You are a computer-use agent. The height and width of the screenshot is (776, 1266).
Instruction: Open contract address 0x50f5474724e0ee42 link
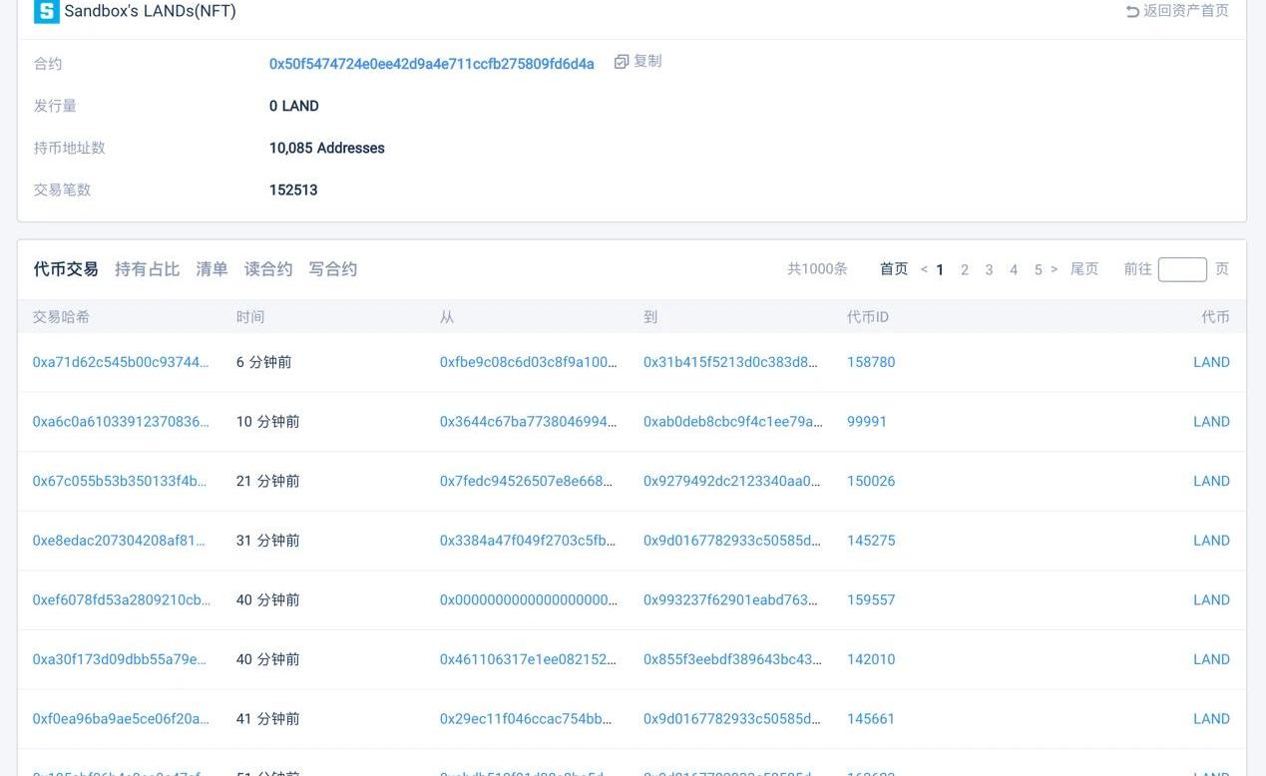tap(431, 64)
